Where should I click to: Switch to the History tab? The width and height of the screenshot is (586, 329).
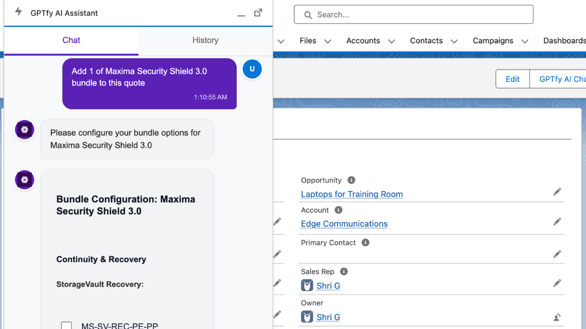(x=205, y=40)
